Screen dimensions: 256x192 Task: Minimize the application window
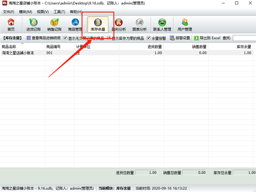[223, 3]
